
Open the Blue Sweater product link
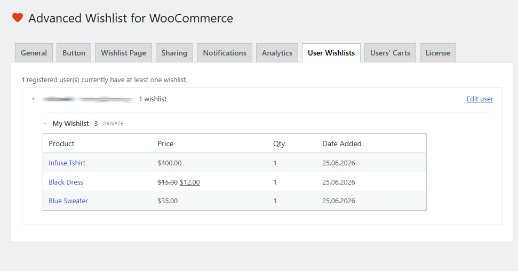coord(68,201)
